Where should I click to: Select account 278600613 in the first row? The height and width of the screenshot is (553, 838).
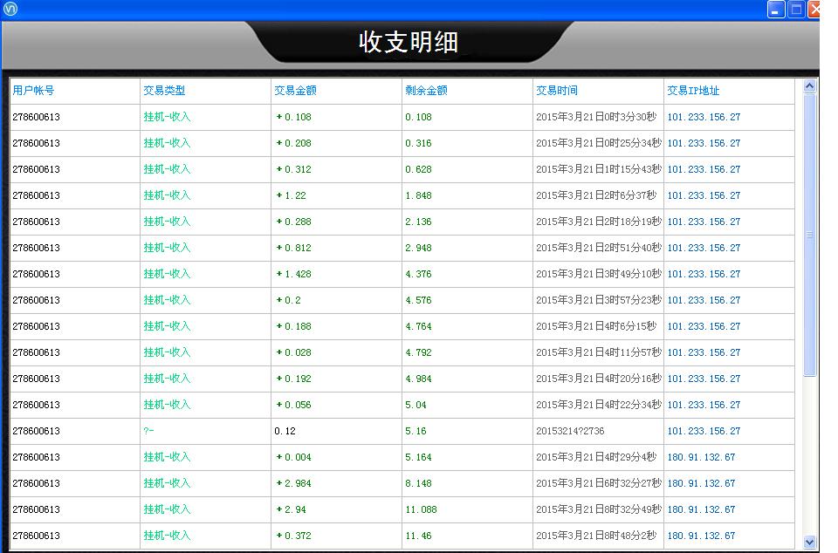[x=35, y=117]
